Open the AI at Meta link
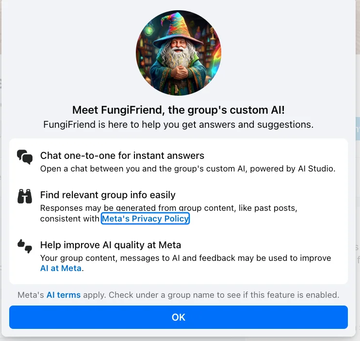This screenshot has width=360, height=341. pos(61,268)
